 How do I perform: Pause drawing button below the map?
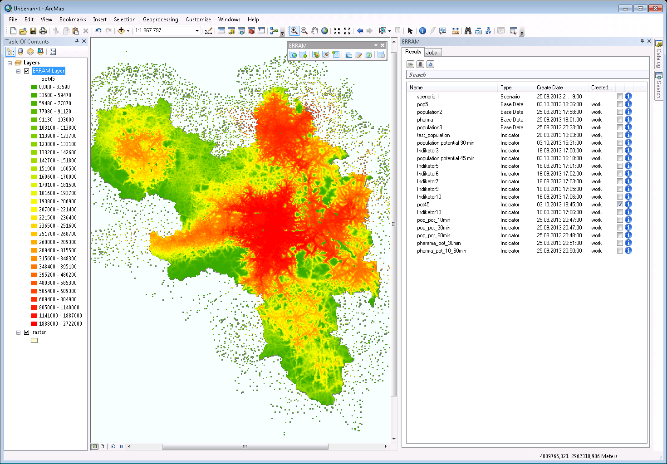tap(121, 446)
